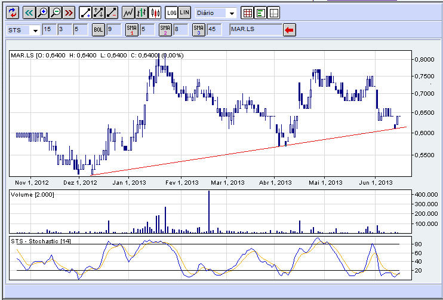
Task: Enable LOG scale
Action: click(171, 13)
